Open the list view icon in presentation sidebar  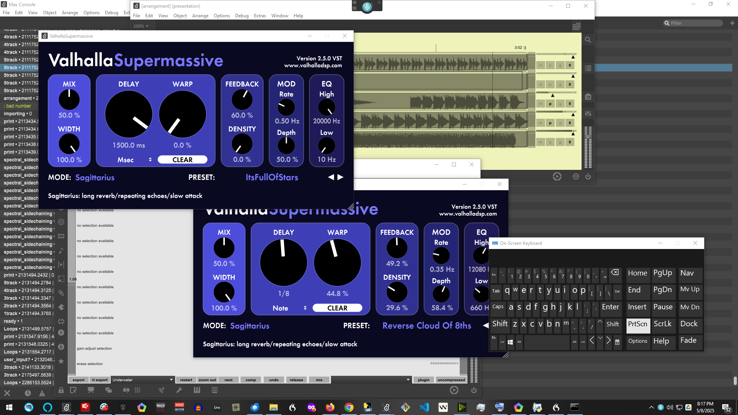click(588, 68)
